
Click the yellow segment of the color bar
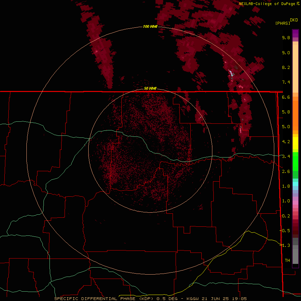point(295,143)
